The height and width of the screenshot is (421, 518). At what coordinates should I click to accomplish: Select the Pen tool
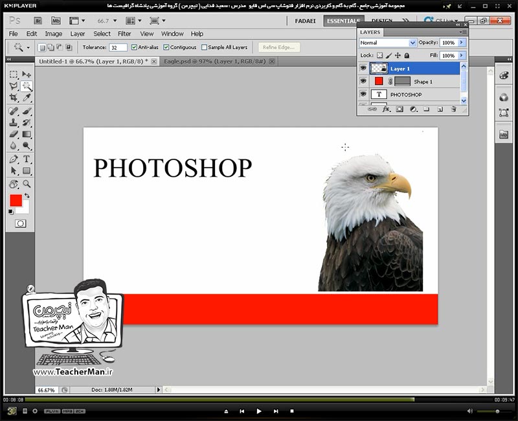pyautogui.click(x=13, y=159)
